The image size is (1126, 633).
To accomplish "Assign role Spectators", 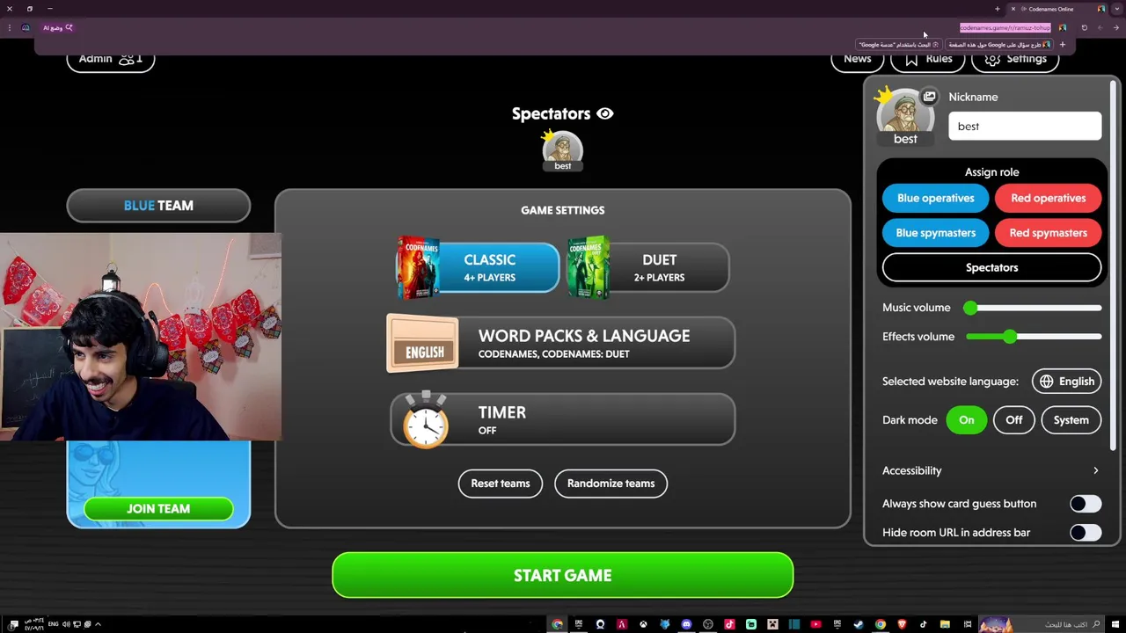I will coord(991,267).
